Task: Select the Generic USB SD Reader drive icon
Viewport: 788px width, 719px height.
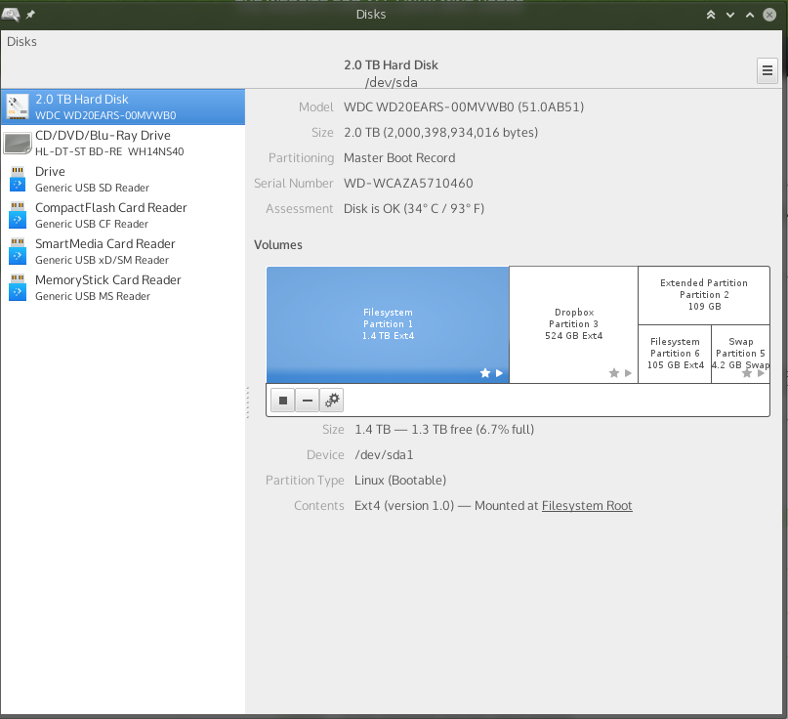Action: [18, 179]
